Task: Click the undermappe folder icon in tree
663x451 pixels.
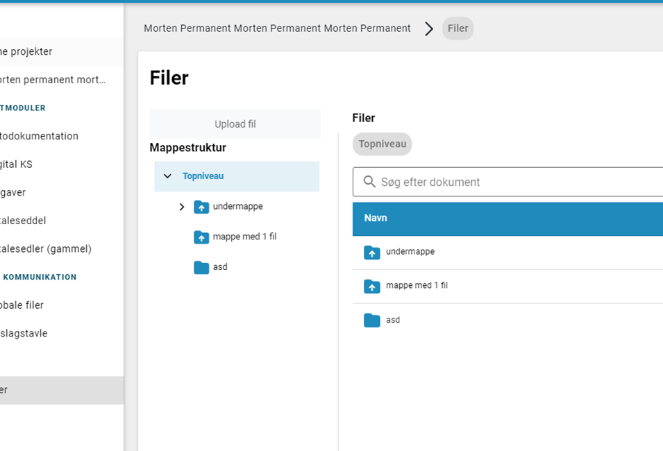Action: tap(201, 207)
